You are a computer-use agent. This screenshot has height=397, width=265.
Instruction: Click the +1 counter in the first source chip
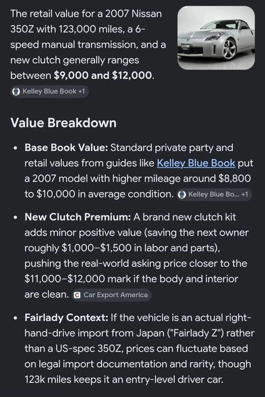point(82,92)
